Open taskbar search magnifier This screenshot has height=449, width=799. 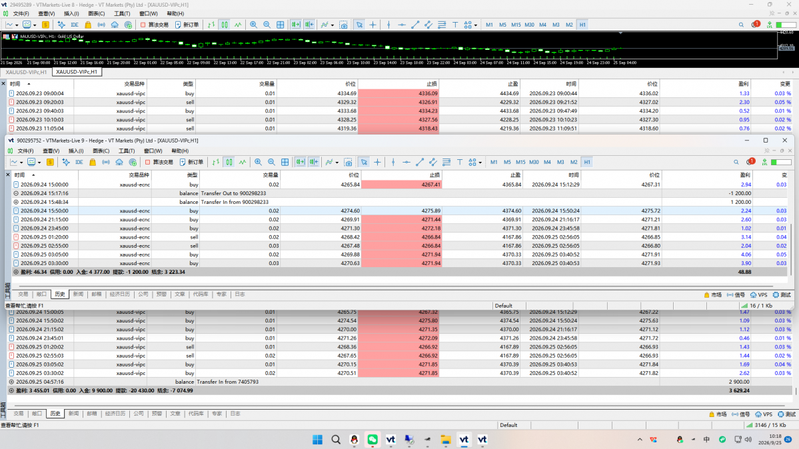tap(336, 439)
